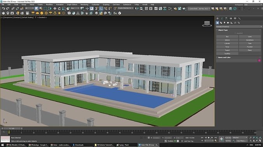
Task: Open the Modify tab in command panel
Action: pyautogui.click(x=222, y=18)
